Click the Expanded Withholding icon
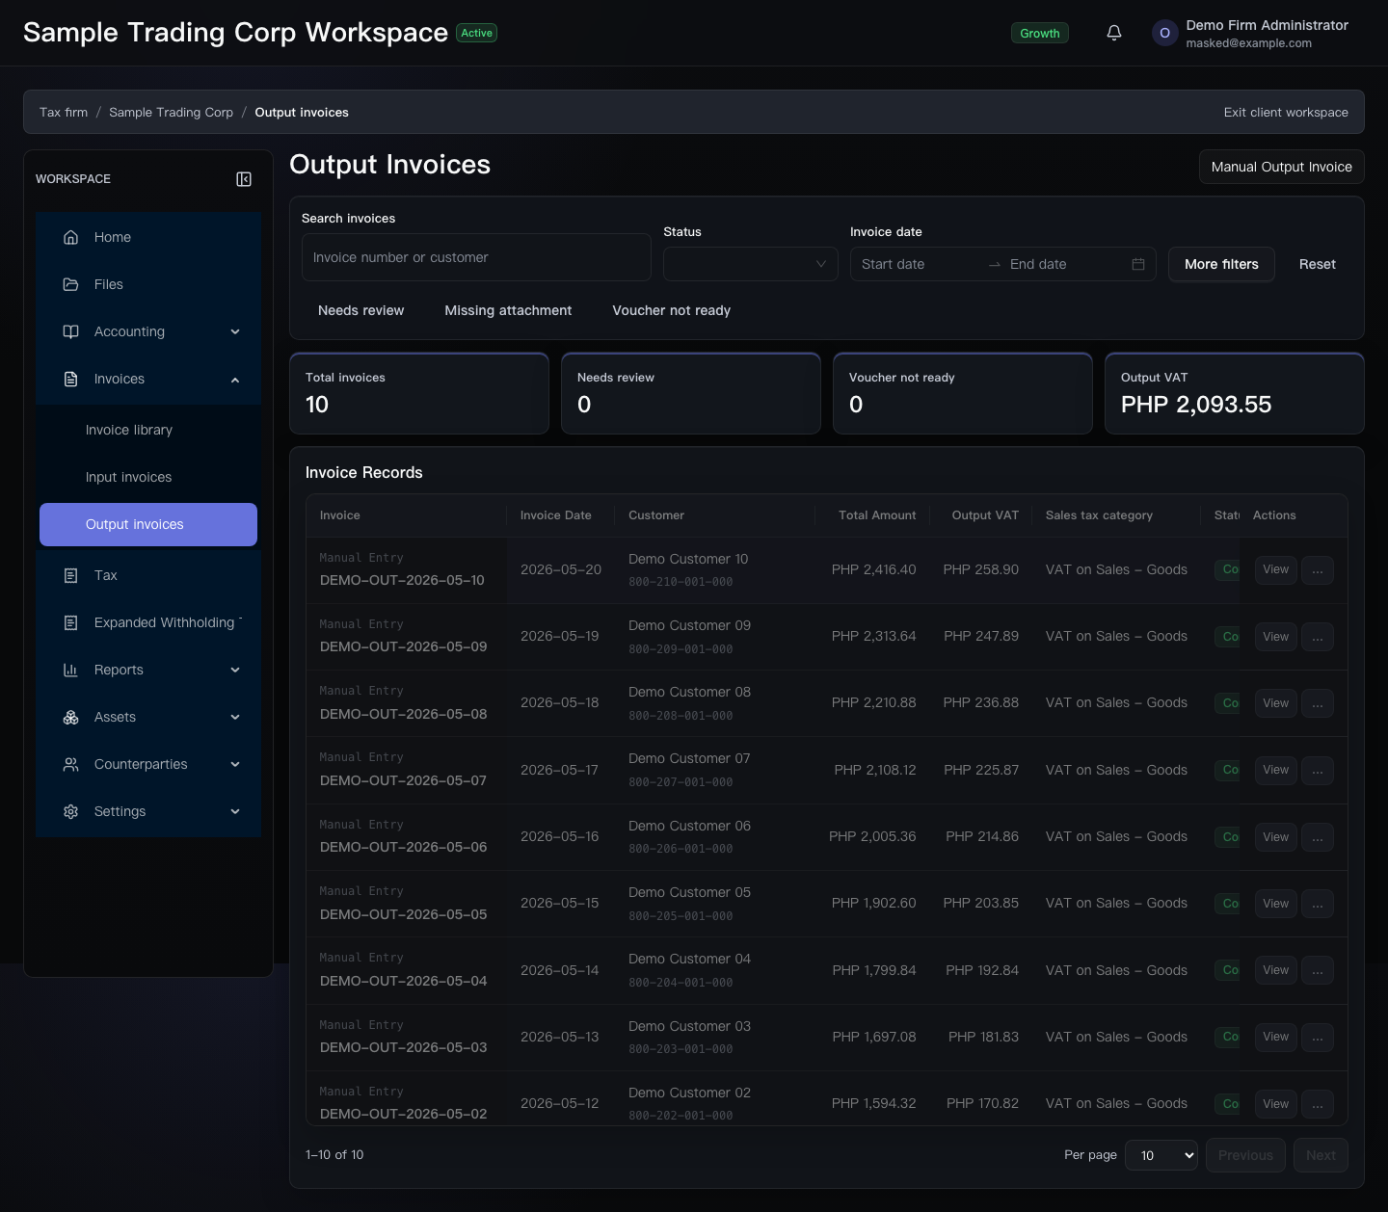 pos(70,622)
